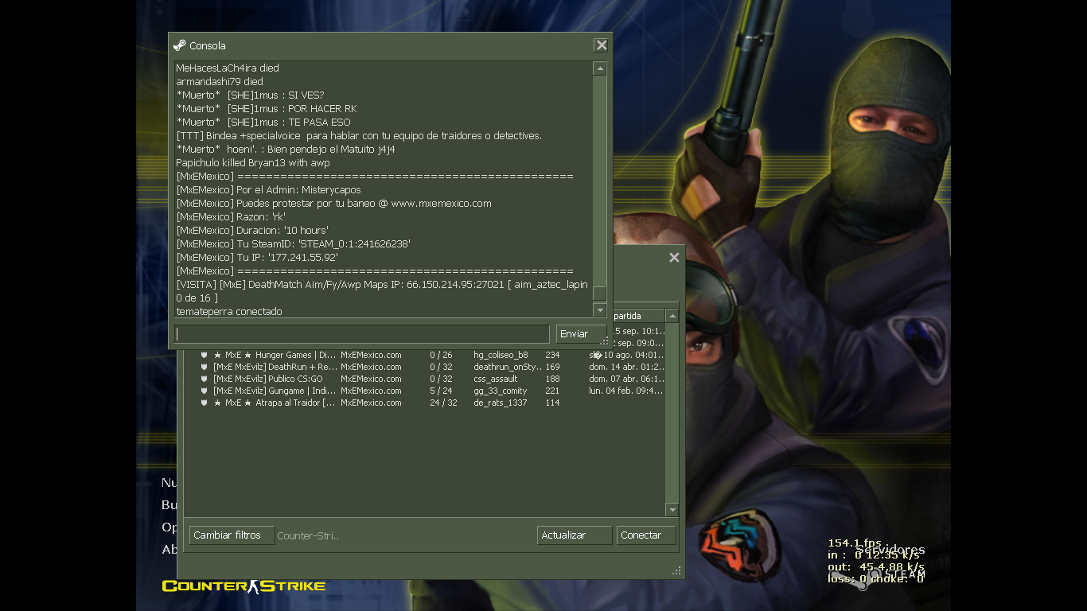Click the VAC shield icon on Gungame row

(x=205, y=391)
